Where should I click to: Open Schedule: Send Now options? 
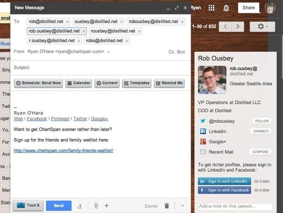coord(39,83)
